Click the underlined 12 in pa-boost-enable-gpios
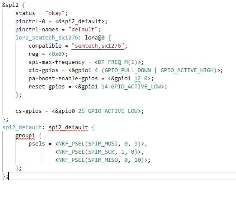The height and width of the screenshot is (203, 236). 138,78
